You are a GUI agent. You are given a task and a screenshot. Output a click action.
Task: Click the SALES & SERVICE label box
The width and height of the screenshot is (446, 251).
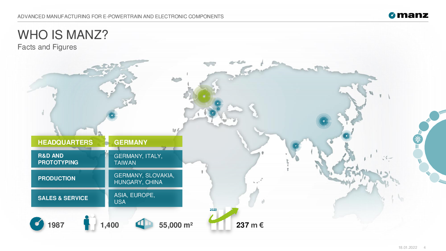[x=68, y=198]
